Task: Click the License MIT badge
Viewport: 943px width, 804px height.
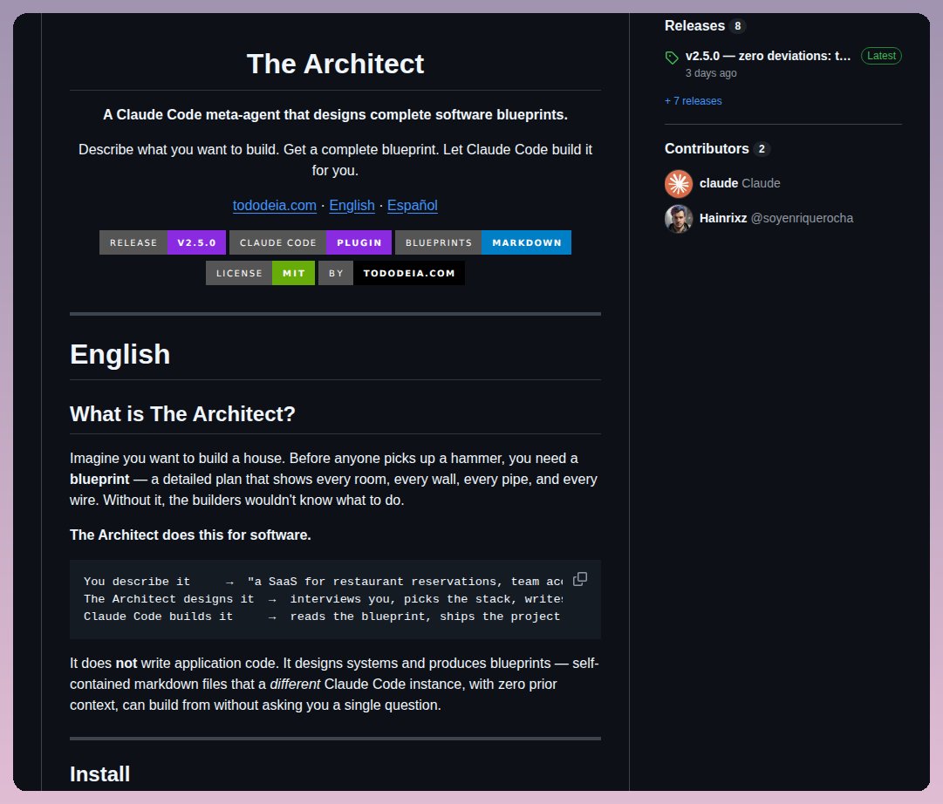Action: [x=260, y=273]
